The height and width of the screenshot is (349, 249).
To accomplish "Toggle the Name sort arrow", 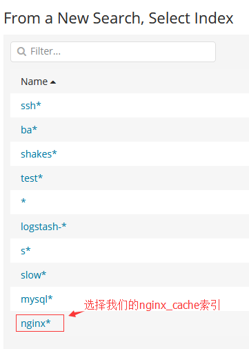I will click(53, 82).
